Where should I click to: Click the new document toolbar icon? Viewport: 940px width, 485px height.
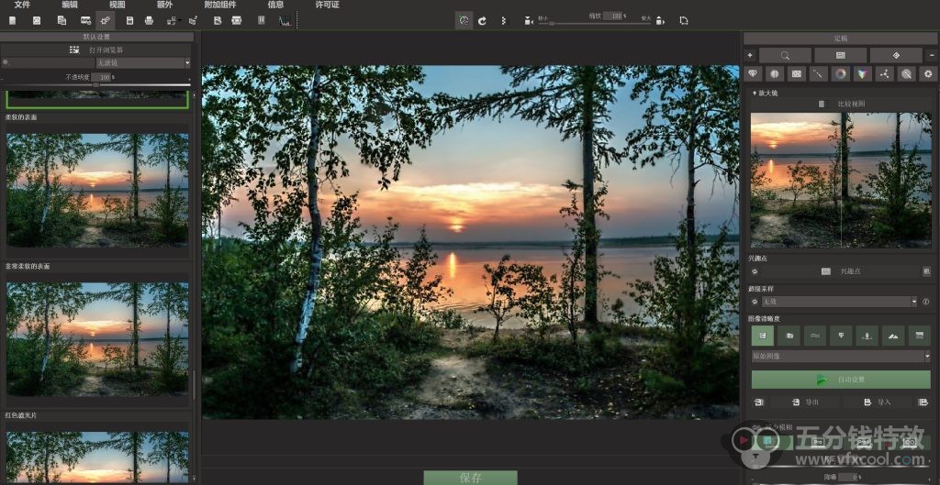pyautogui.click(x=13, y=20)
